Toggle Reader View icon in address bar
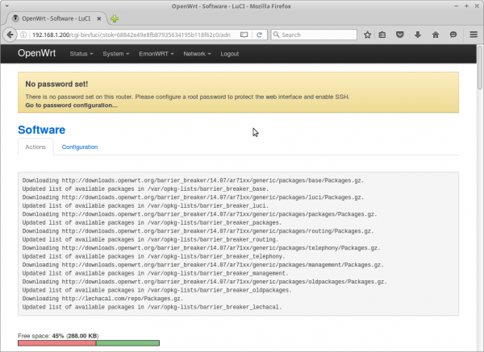 tap(244, 35)
